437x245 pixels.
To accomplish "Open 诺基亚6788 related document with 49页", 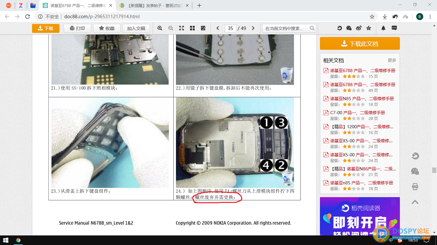I will click(x=363, y=85).
